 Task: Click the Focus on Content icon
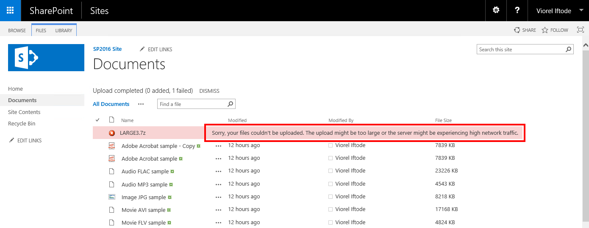pos(580,30)
